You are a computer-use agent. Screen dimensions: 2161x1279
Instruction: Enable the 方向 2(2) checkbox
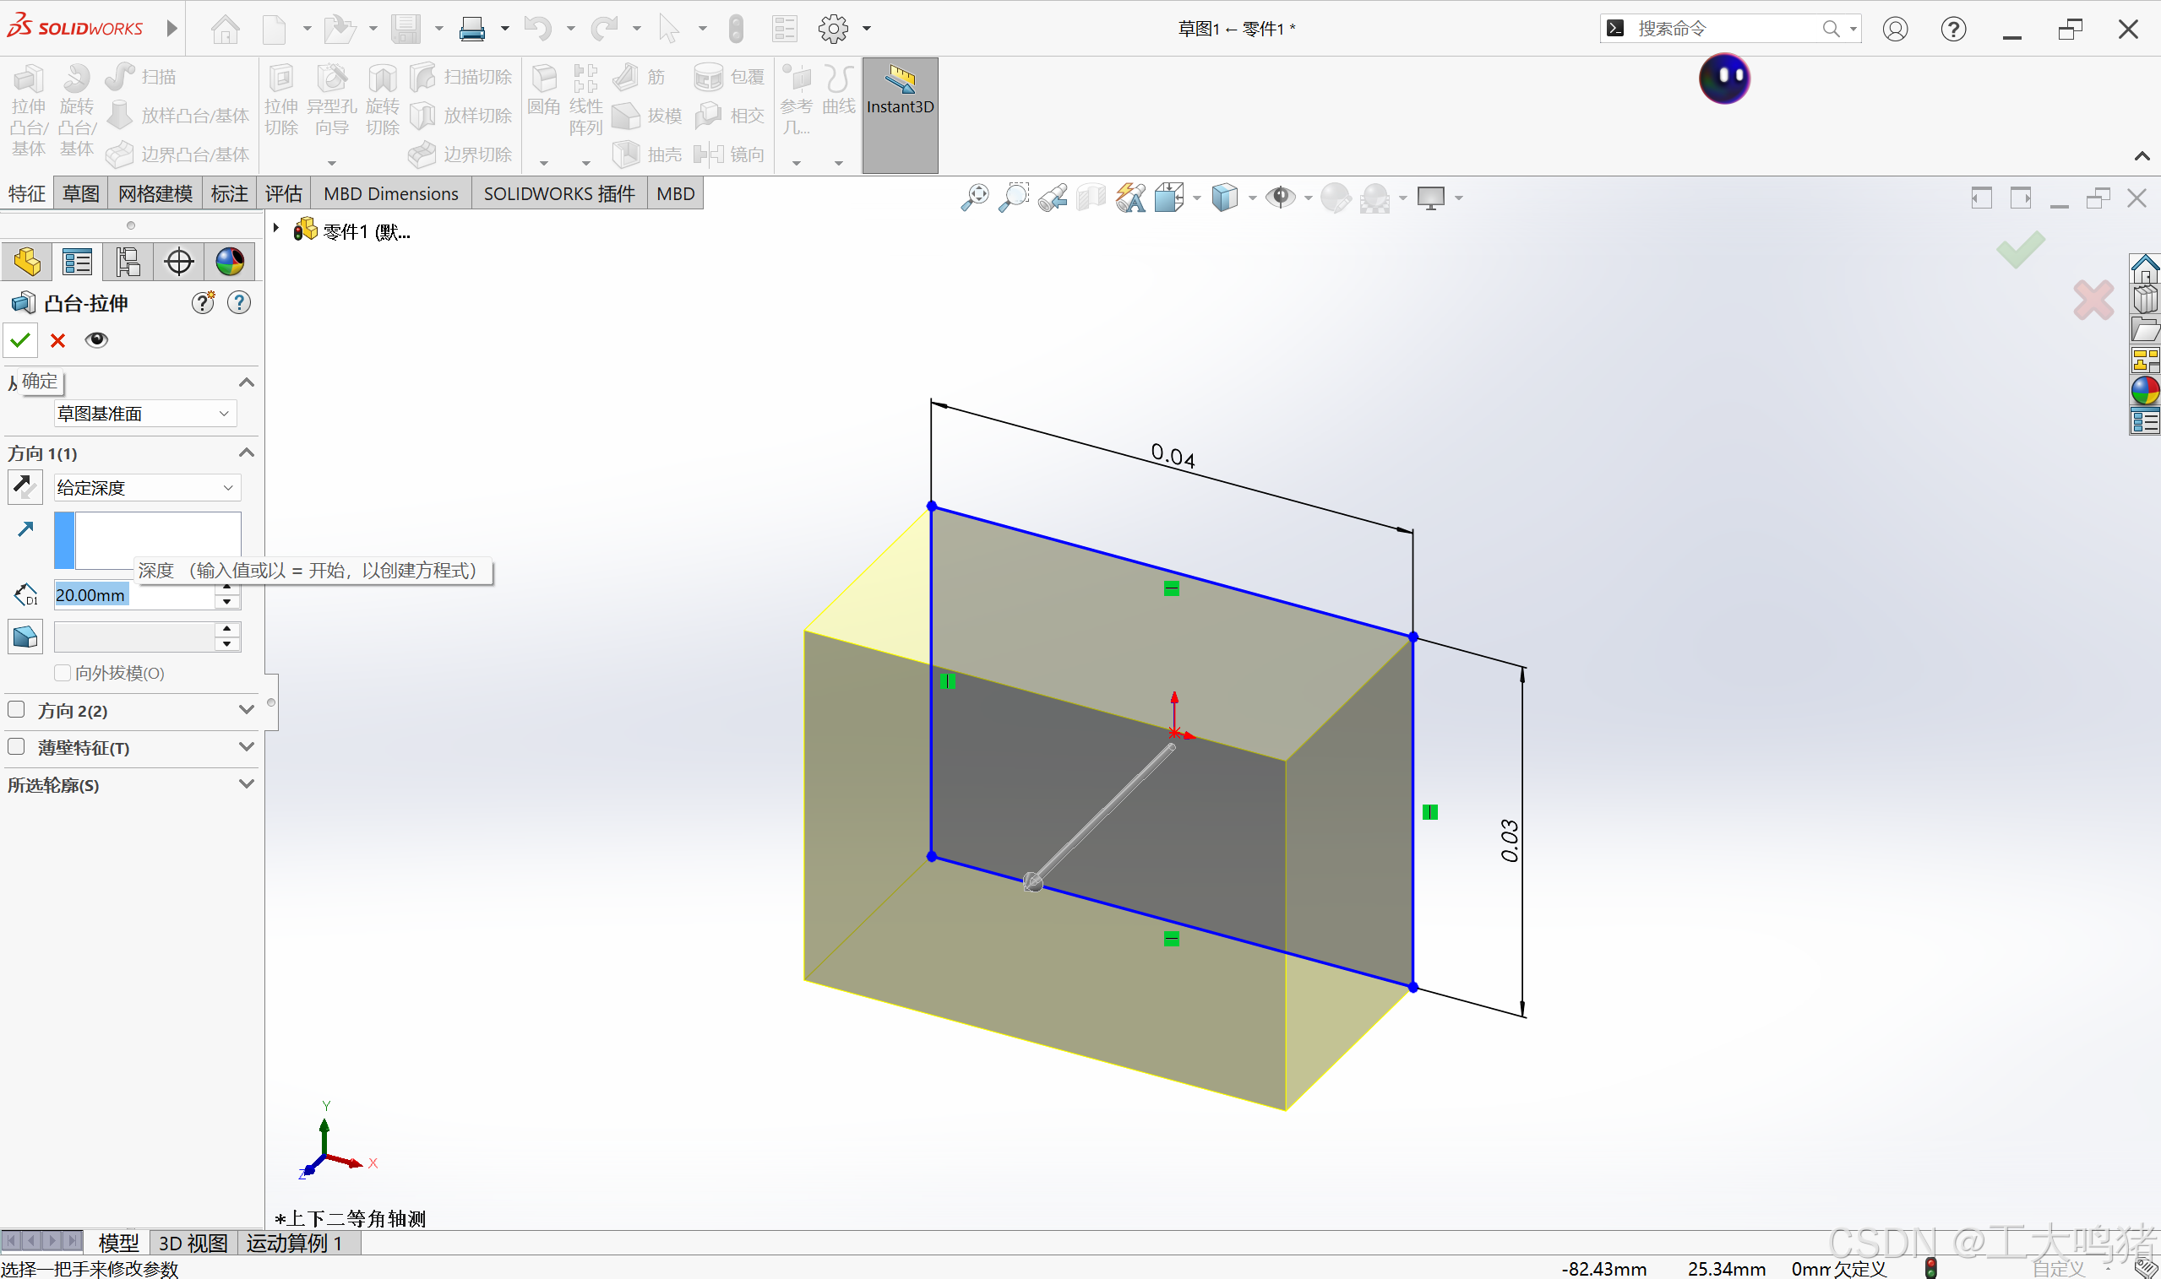click(x=16, y=710)
